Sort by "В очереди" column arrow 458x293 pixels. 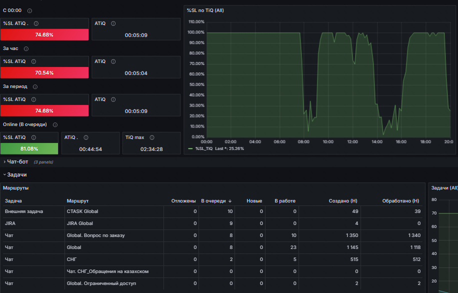click(x=230, y=201)
